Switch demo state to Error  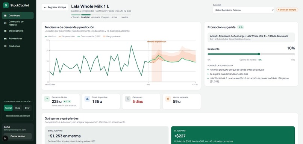[x=27, y=108]
